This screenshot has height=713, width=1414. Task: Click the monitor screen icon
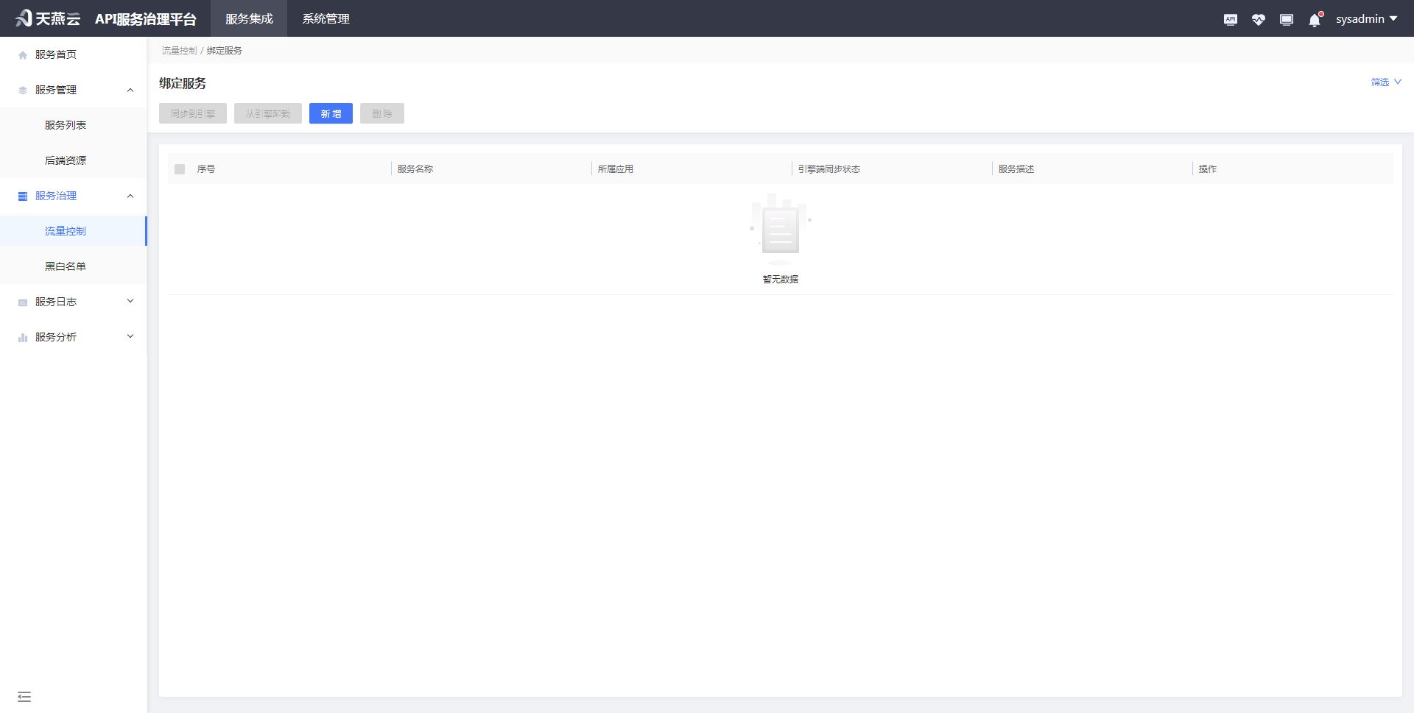point(1286,19)
